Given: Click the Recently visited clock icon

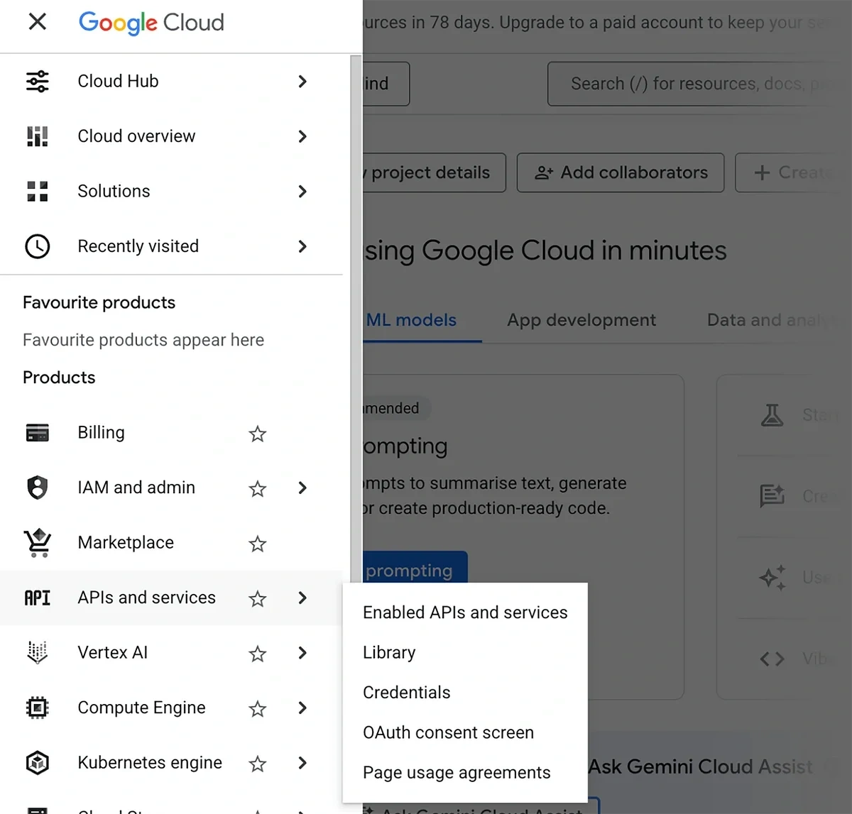Looking at the screenshot, I should [37, 246].
